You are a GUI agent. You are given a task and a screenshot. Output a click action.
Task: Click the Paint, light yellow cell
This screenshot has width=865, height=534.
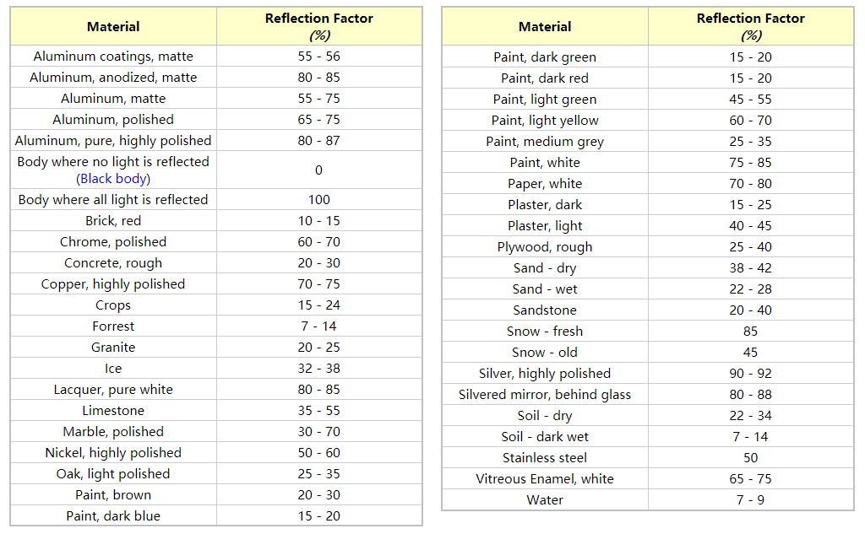coord(545,121)
